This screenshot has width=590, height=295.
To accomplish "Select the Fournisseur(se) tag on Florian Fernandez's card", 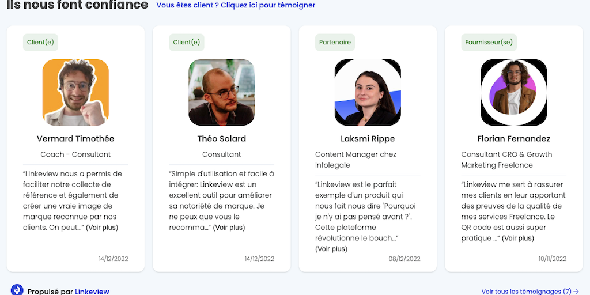I will tap(489, 42).
